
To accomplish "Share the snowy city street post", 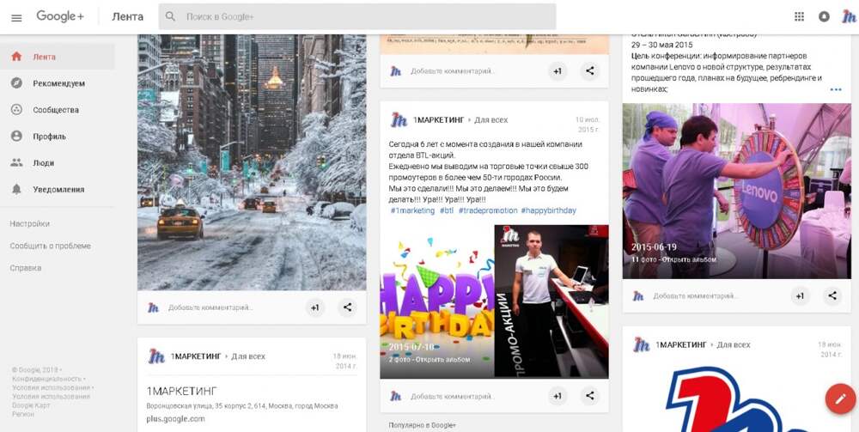I will click(x=347, y=307).
